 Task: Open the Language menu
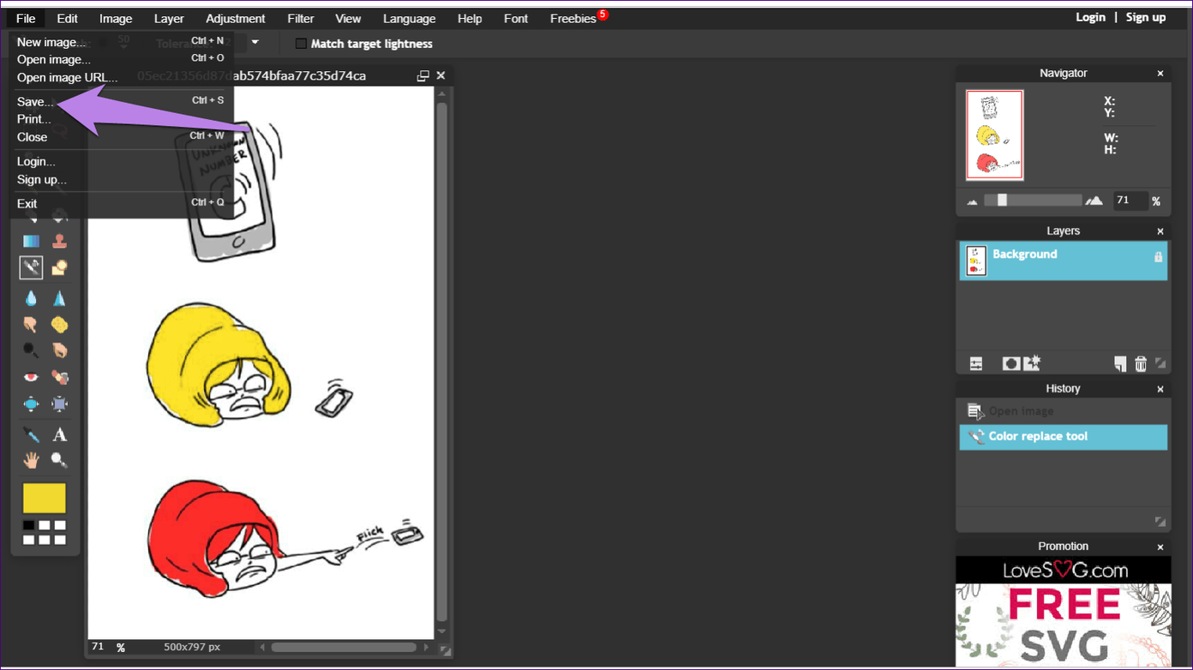[x=409, y=18]
